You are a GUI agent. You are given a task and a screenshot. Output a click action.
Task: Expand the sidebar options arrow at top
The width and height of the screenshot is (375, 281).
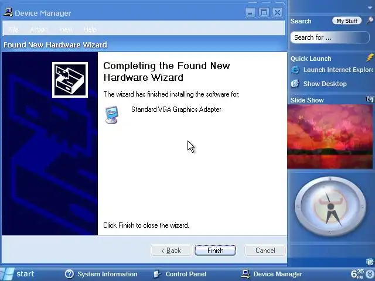tap(370, 8)
